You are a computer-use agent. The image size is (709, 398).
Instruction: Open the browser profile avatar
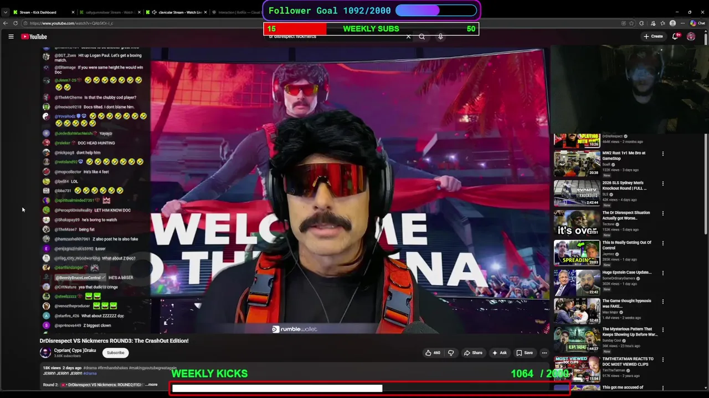672,23
